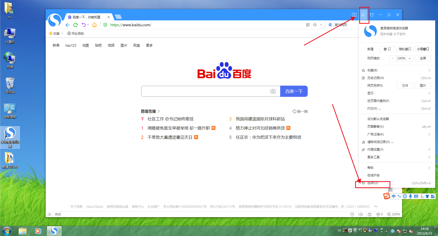The width and height of the screenshot is (438, 236).
Task: Toggle 页面静音(V) in the menu
Action: pos(397,127)
